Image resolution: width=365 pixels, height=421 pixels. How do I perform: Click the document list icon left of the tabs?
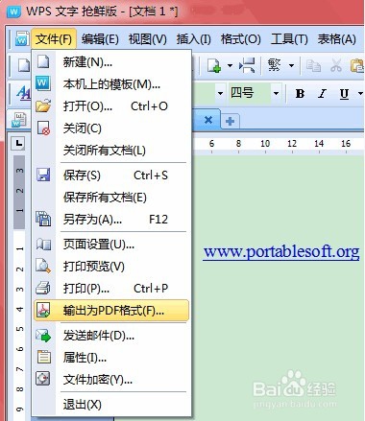click(19, 120)
